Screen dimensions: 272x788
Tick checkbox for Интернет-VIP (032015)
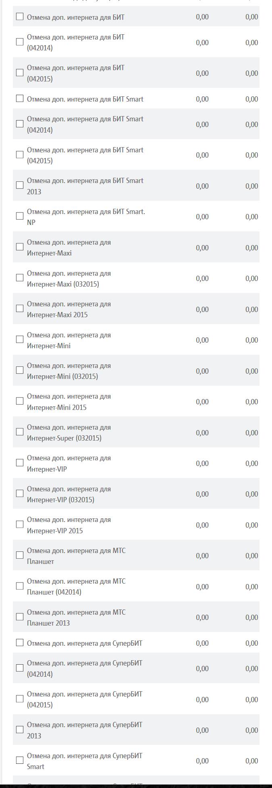20,494
